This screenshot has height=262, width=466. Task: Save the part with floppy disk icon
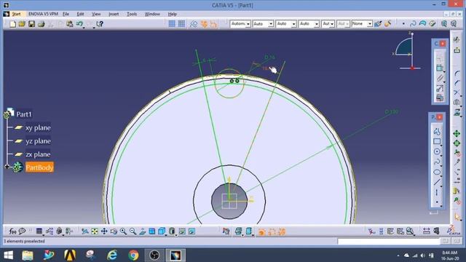click(x=31, y=24)
